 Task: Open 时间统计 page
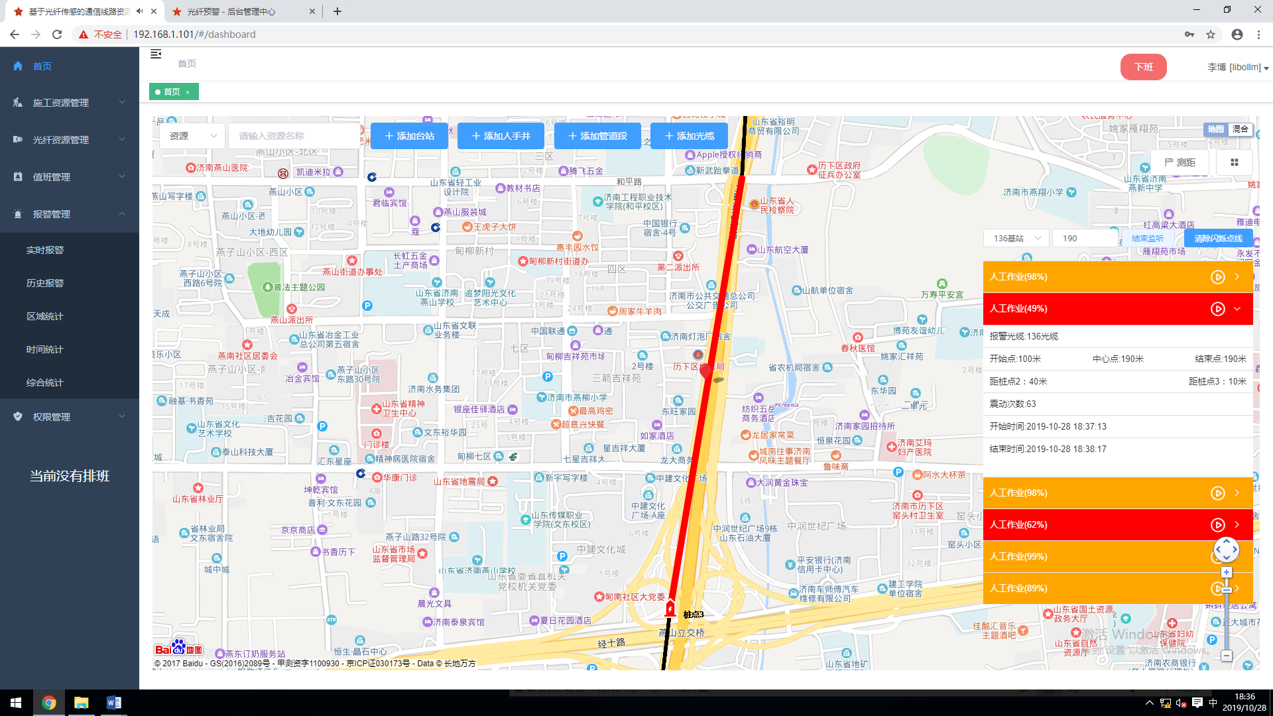45,349
